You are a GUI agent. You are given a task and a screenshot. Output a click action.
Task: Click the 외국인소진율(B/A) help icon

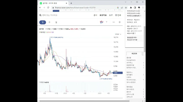coord(140,16)
